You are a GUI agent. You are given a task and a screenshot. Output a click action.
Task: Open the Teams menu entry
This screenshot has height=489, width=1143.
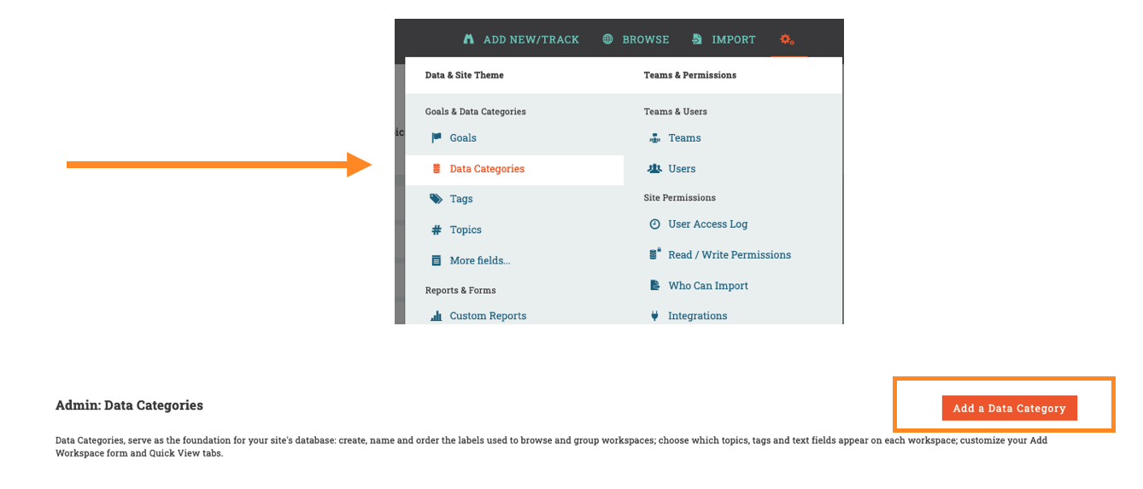[x=684, y=138]
